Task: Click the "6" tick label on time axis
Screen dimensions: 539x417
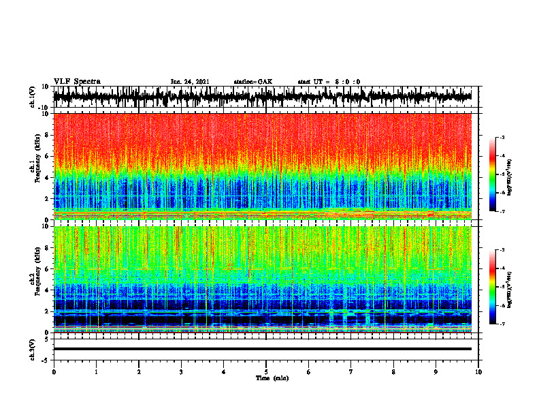Action: 309,372
